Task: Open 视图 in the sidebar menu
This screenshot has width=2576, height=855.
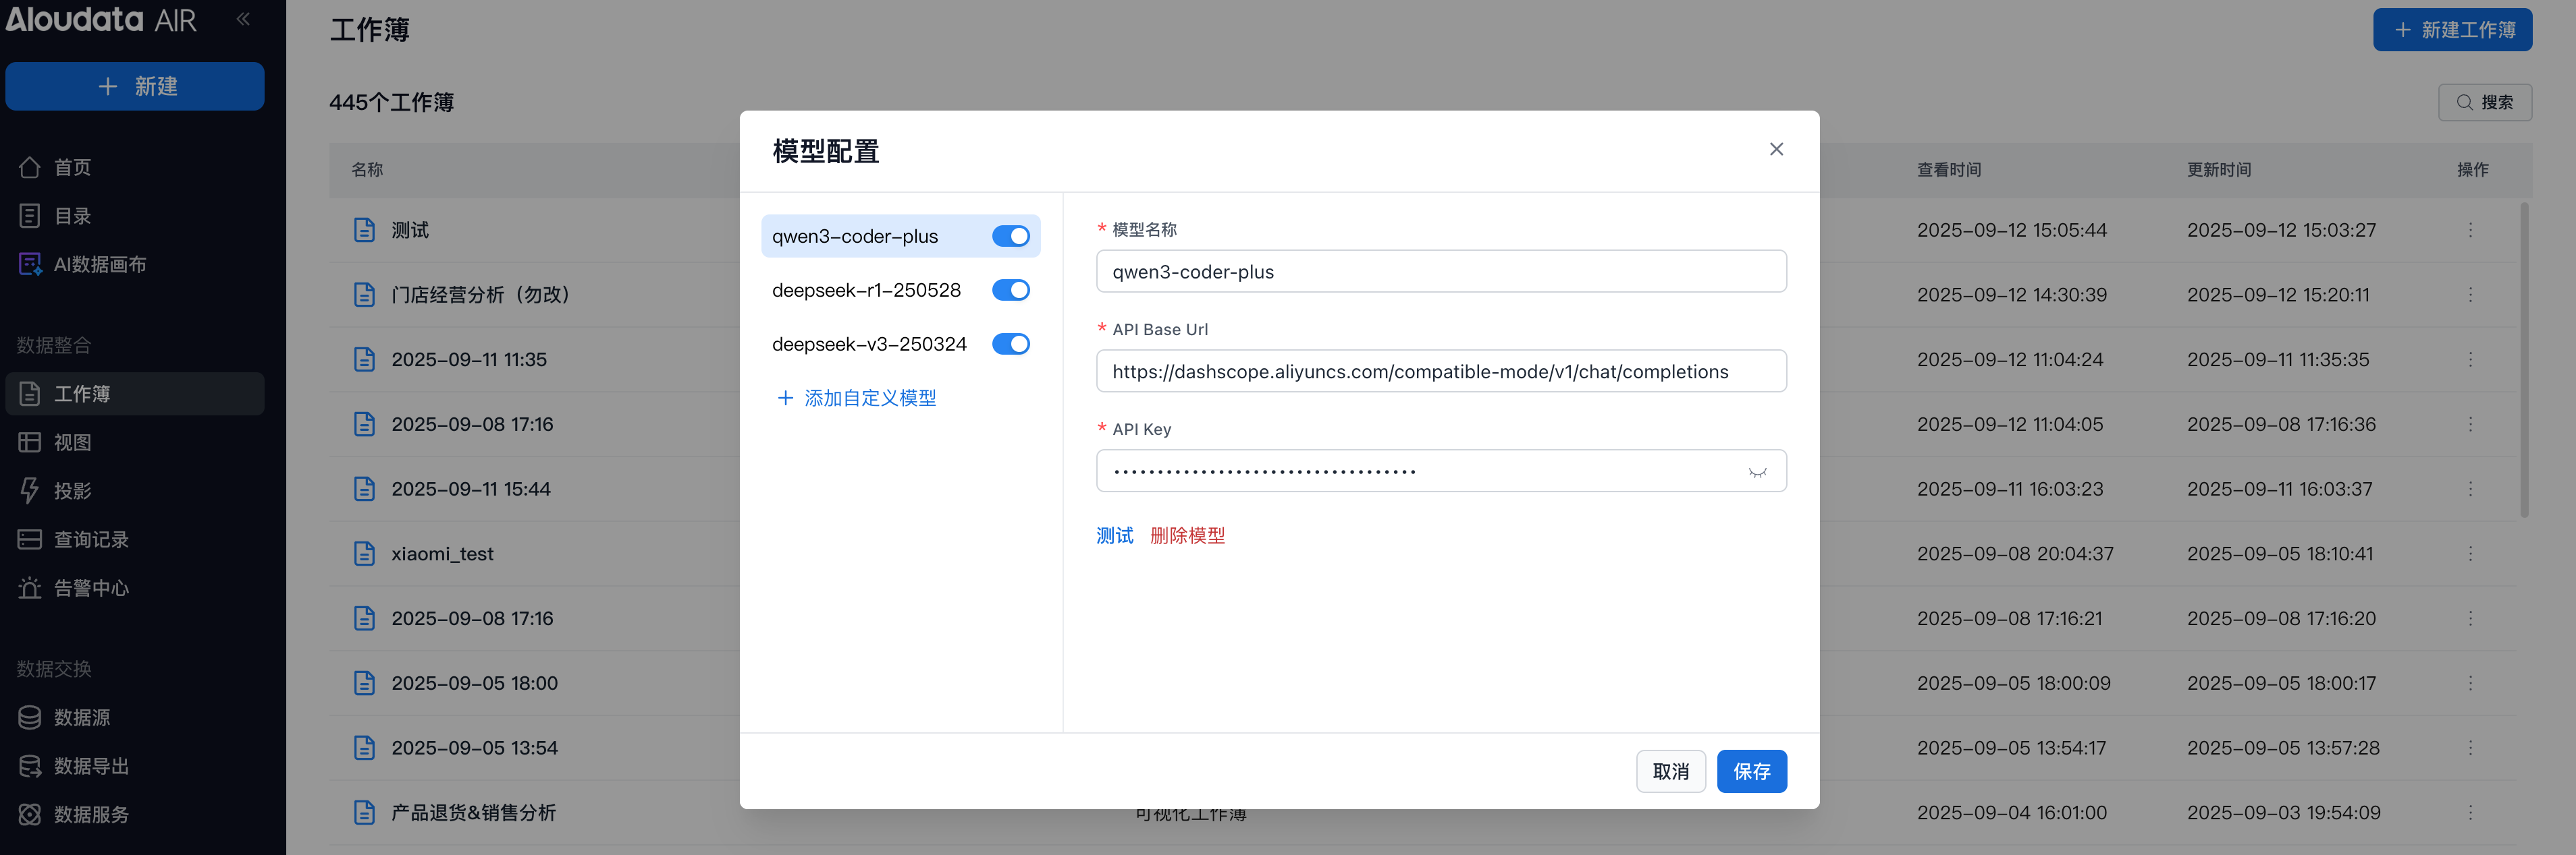Action: pos(72,442)
